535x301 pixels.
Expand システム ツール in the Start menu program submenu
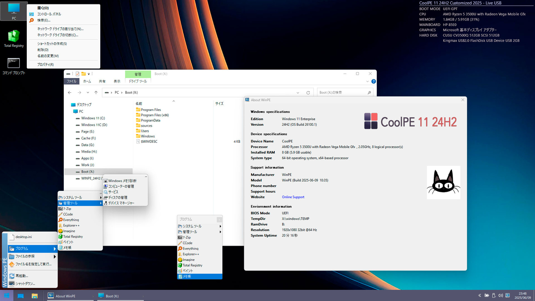pyautogui.click(x=80, y=198)
